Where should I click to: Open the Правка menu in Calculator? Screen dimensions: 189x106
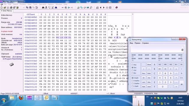137,43
